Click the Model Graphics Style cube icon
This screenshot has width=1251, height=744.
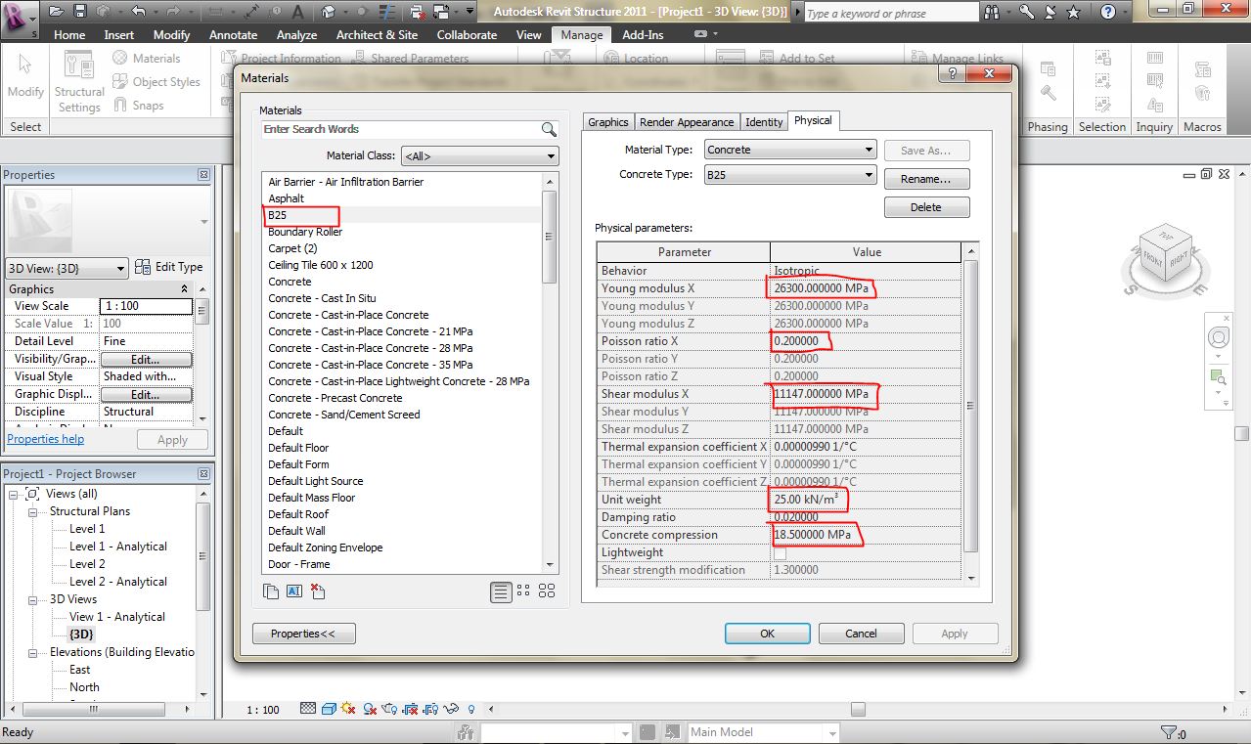point(330,709)
